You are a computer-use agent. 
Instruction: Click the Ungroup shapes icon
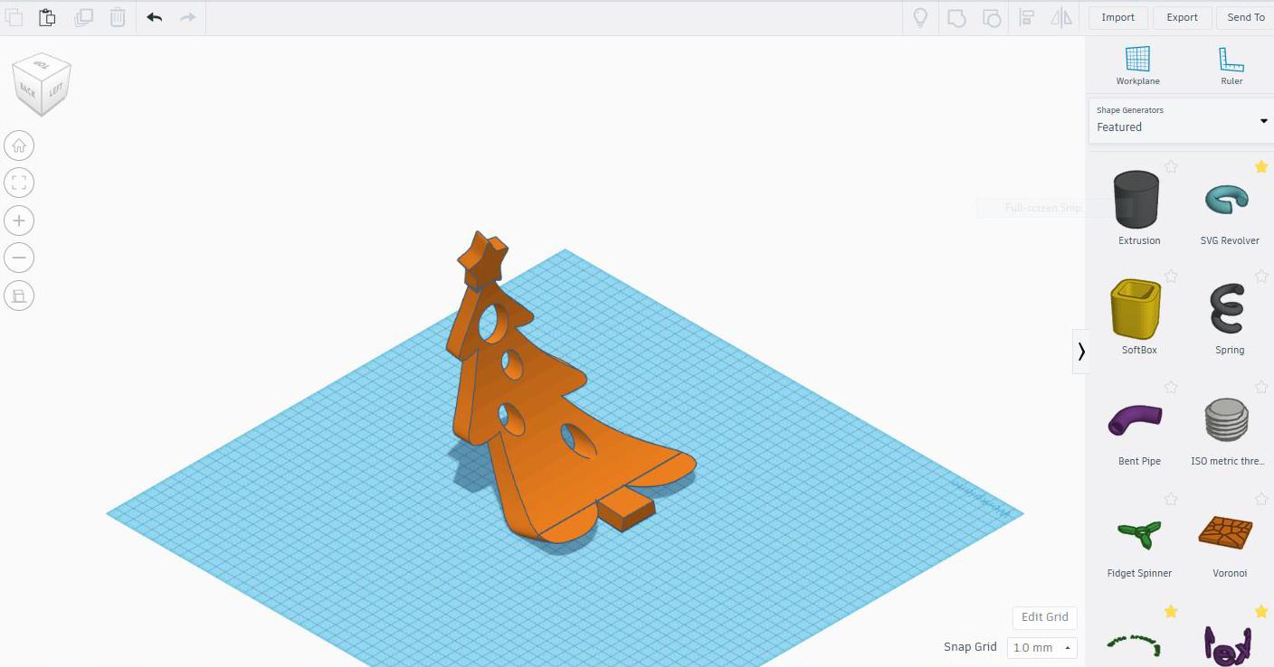pyautogui.click(x=992, y=17)
